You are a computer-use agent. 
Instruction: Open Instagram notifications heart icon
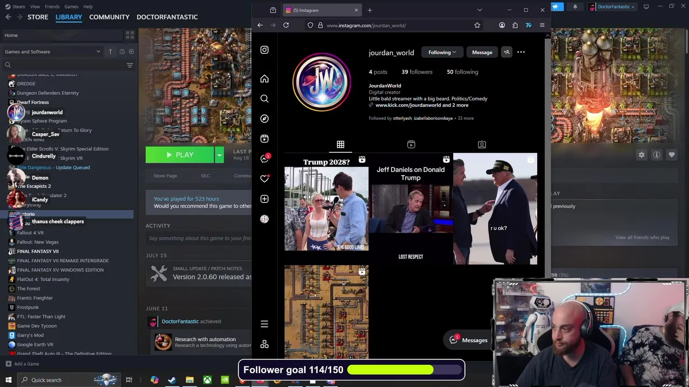(264, 178)
